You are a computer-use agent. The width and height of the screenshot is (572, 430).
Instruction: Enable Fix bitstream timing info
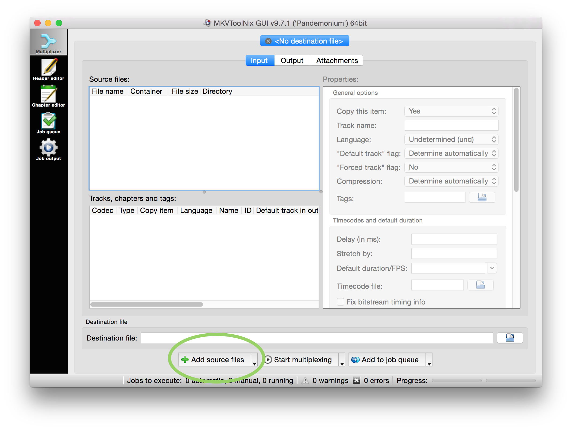(341, 302)
